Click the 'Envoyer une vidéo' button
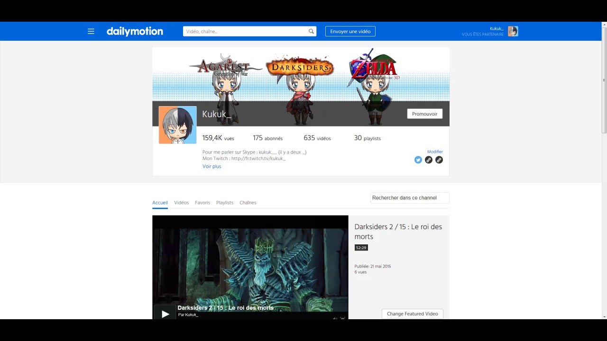This screenshot has width=607, height=341. (350, 31)
